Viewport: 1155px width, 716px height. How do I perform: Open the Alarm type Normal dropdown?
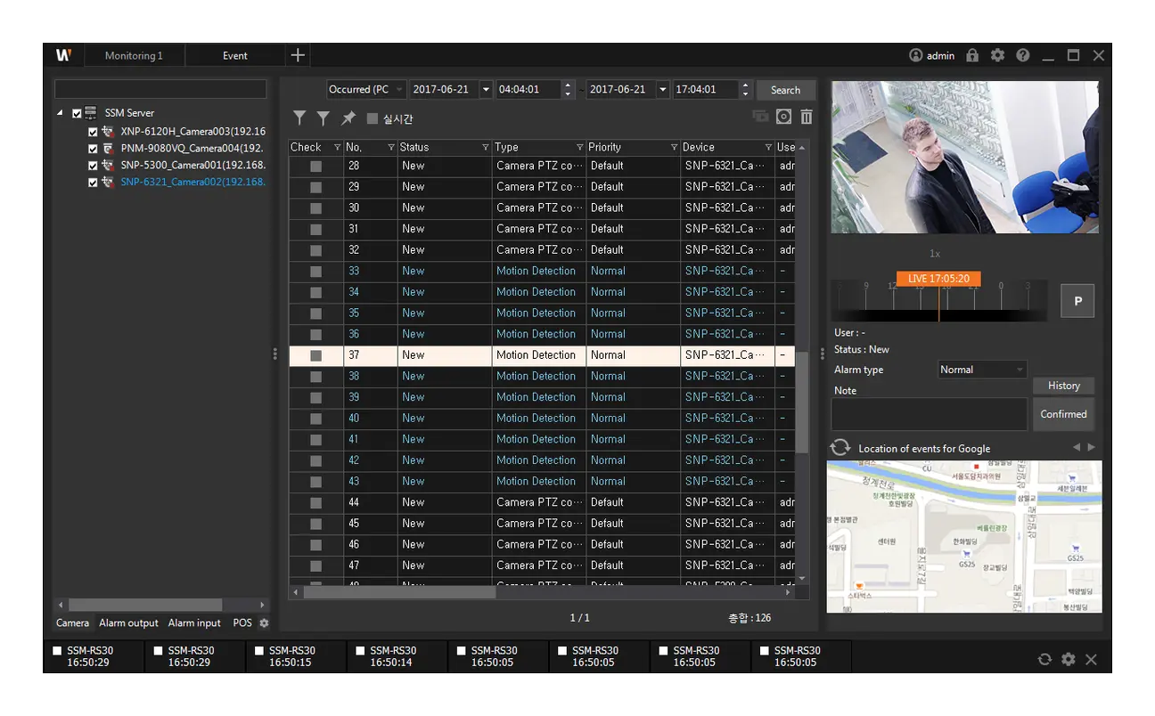click(983, 370)
